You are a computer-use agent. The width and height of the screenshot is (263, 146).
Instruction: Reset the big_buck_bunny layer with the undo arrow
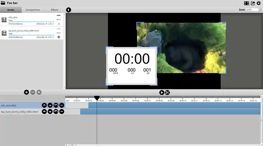(x=56, y=112)
